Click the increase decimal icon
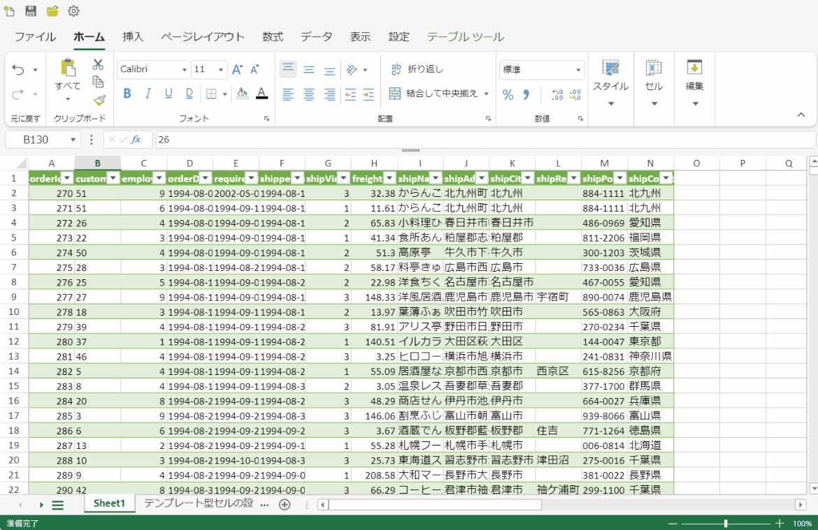 click(557, 94)
